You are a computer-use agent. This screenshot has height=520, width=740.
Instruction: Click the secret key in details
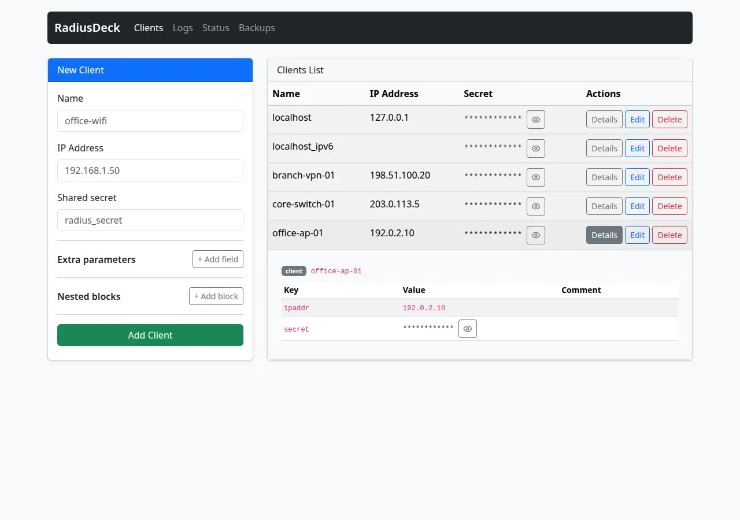pyautogui.click(x=297, y=329)
